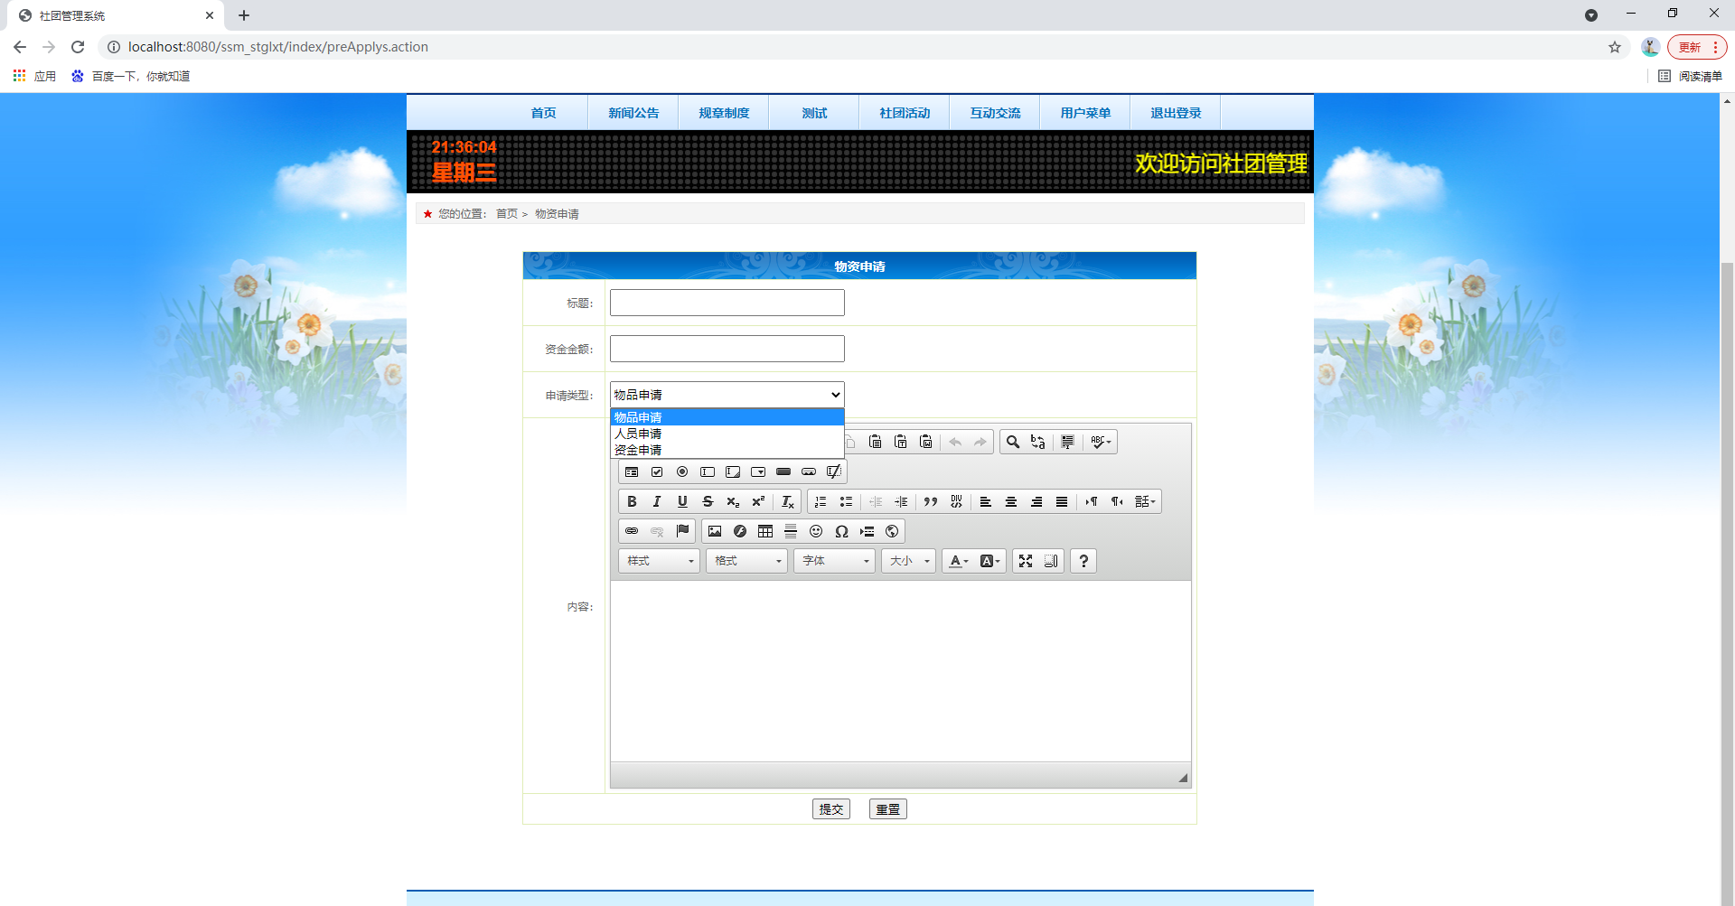Select 资金申请 from the dropdown list
1735x906 pixels.
(727, 450)
